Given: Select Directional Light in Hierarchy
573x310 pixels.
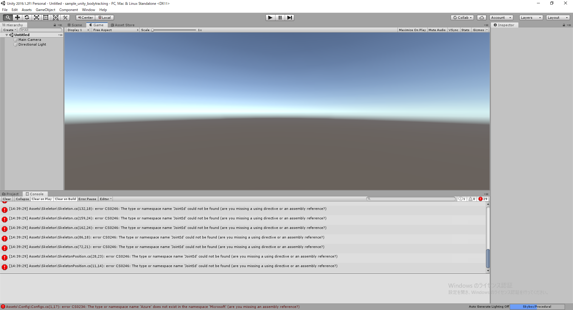Looking at the screenshot, I should point(32,44).
